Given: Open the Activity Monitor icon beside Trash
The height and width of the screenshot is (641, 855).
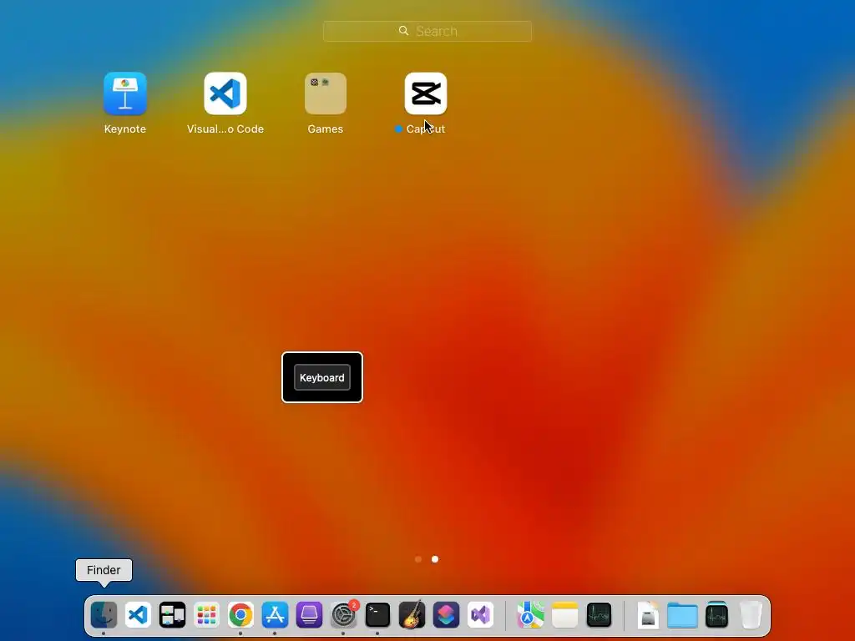Looking at the screenshot, I should pos(716,615).
